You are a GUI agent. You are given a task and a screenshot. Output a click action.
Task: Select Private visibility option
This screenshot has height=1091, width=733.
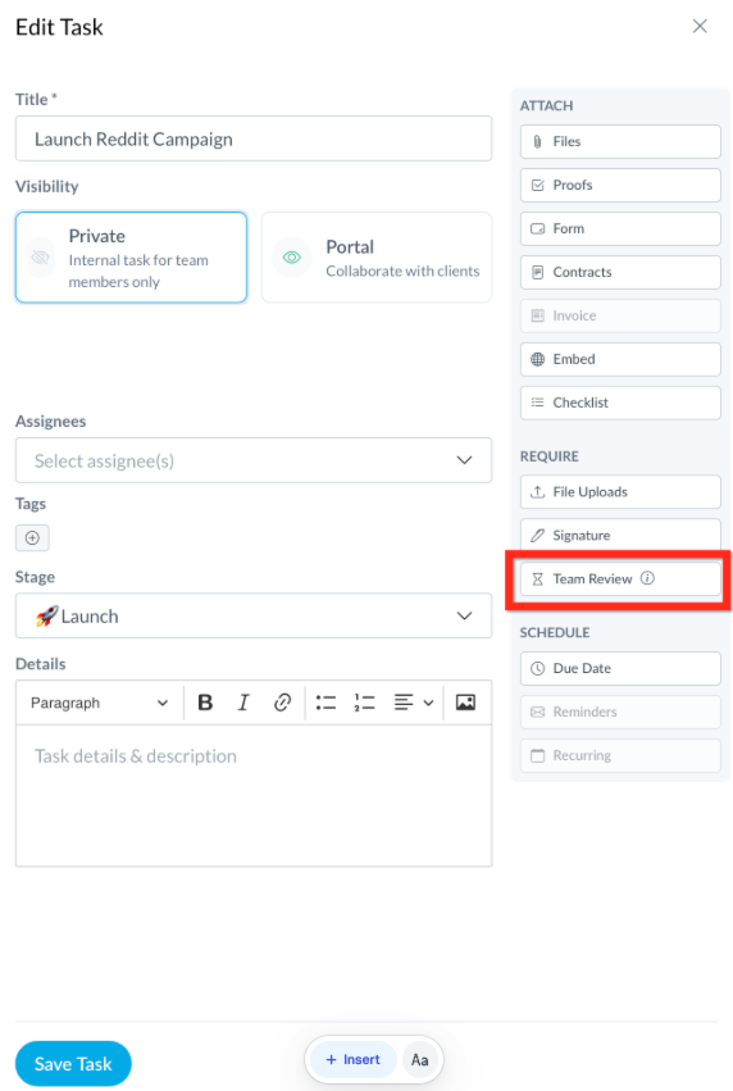tap(131, 257)
